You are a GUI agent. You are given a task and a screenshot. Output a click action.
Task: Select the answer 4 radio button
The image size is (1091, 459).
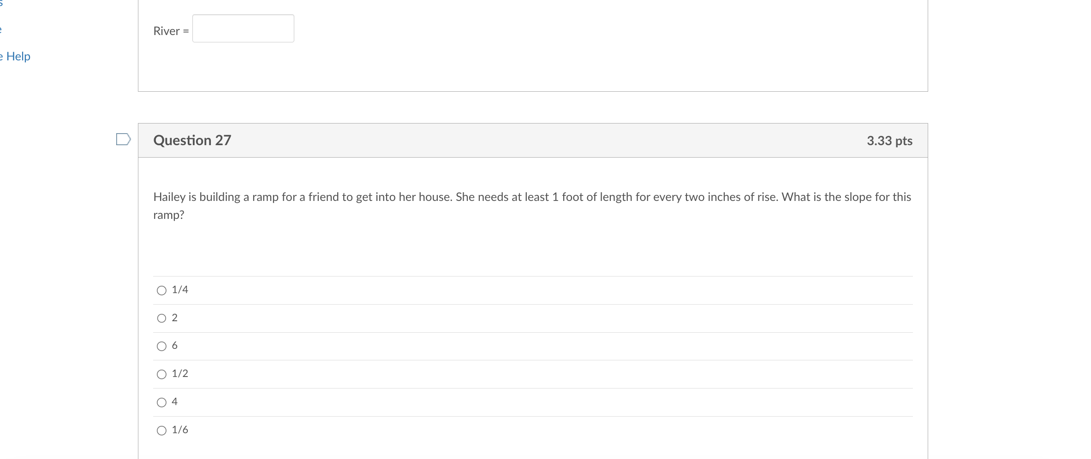[161, 402]
